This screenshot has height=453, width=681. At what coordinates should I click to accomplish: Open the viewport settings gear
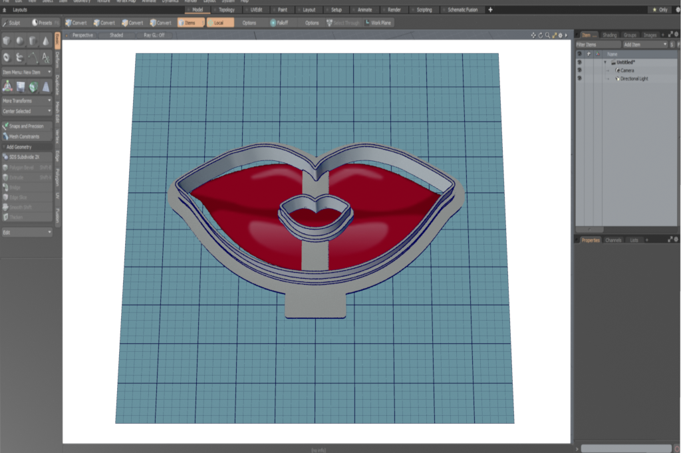coord(560,35)
